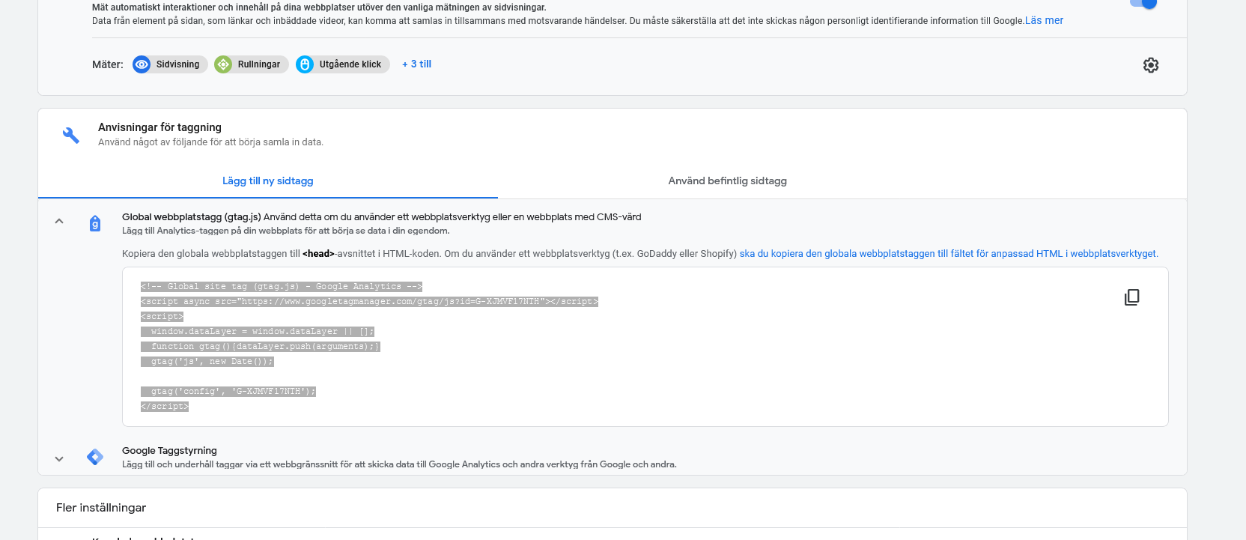Click the Sidvisning eye icon
Image resolution: width=1246 pixels, height=540 pixels.
(142, 64)
